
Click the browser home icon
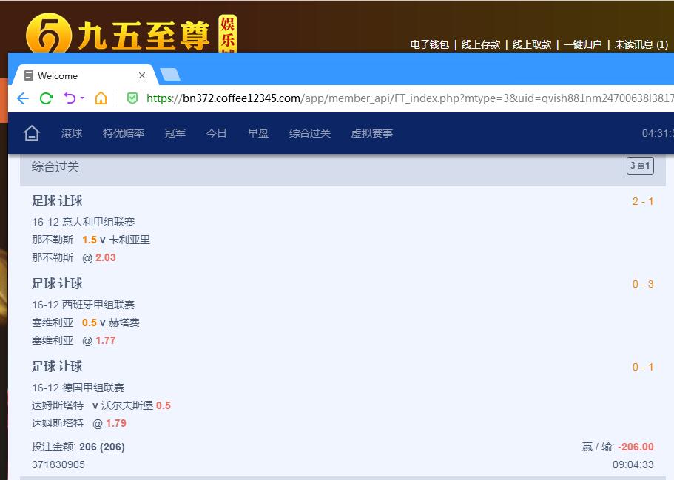click(101, 98)
